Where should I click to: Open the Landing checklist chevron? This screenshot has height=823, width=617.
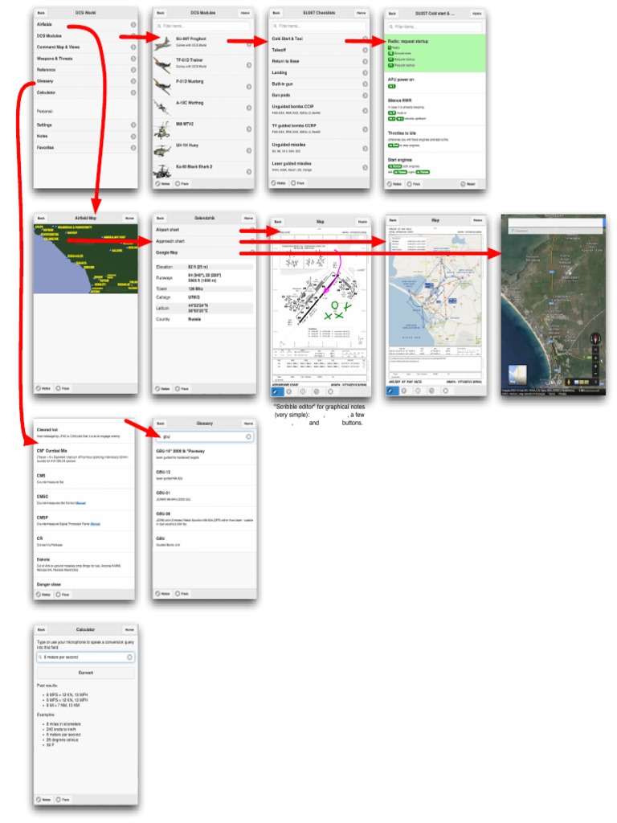[x=365, y=73]
